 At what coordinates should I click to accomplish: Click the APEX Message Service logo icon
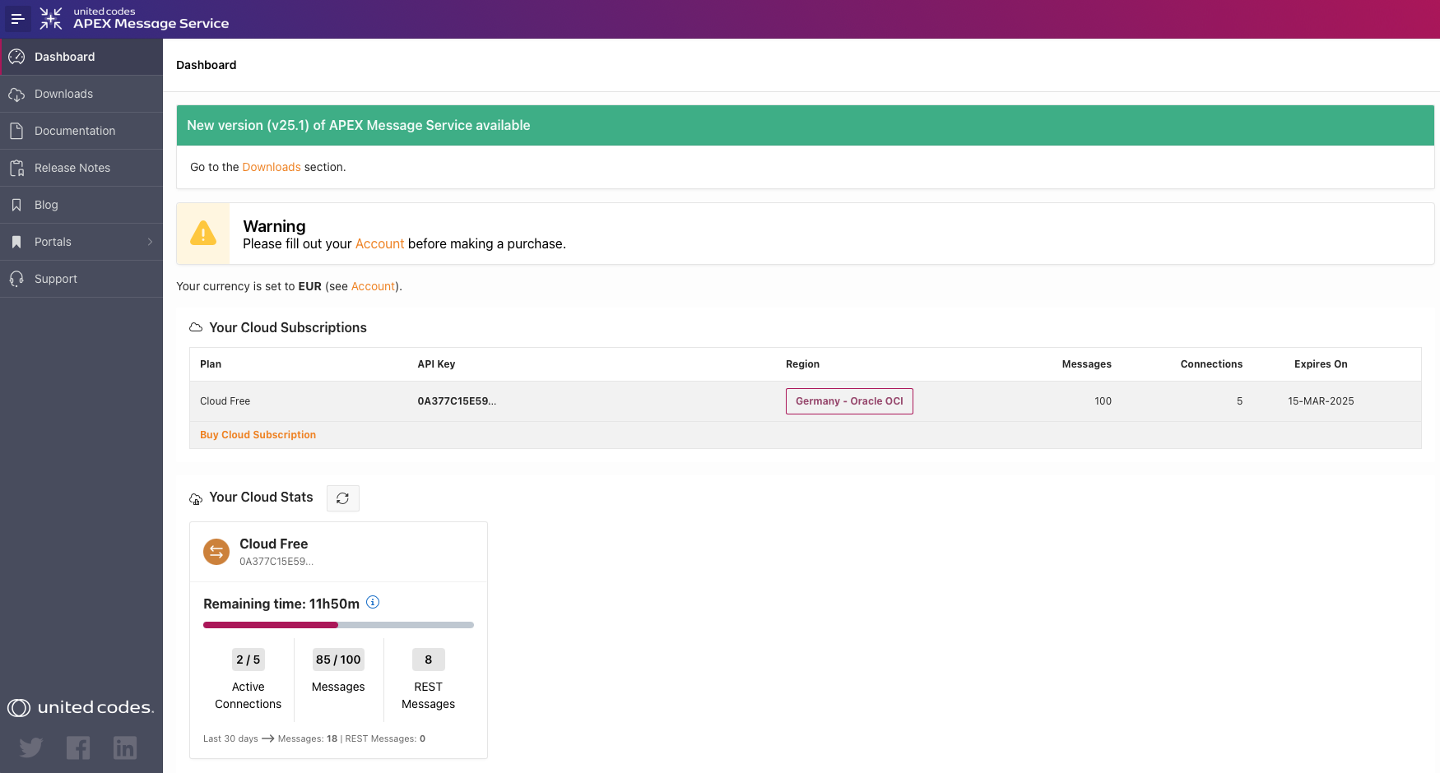[51, 18]
